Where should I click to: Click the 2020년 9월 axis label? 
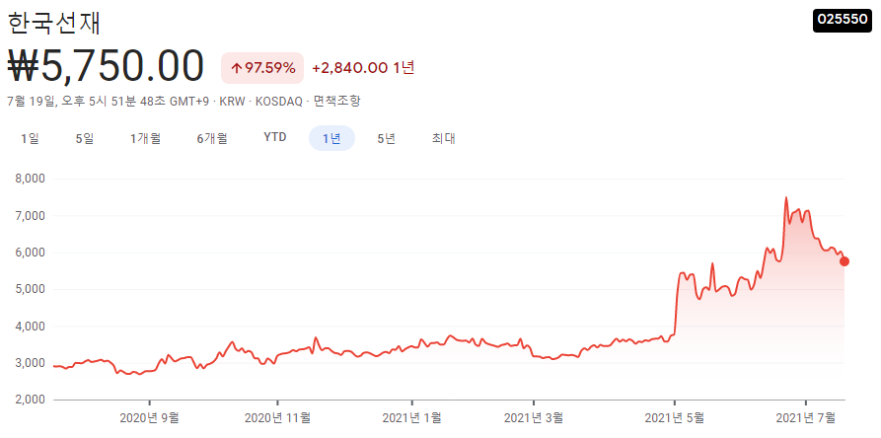coord(150,418)
